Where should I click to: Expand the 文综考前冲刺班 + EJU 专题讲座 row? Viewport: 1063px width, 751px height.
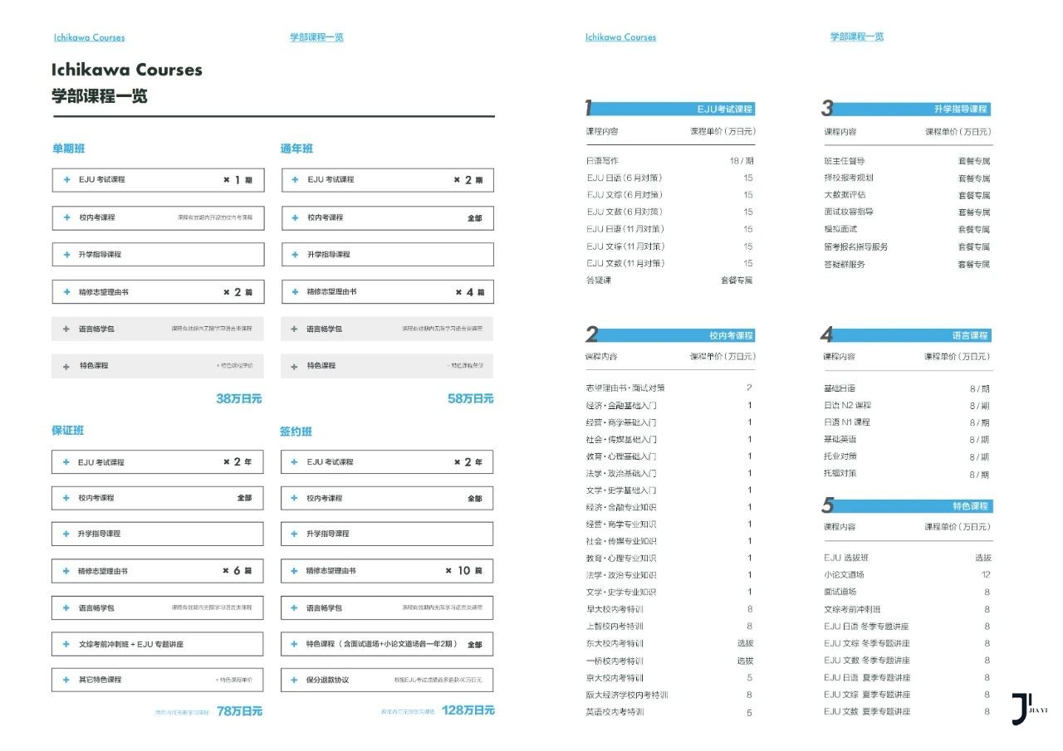158,644
